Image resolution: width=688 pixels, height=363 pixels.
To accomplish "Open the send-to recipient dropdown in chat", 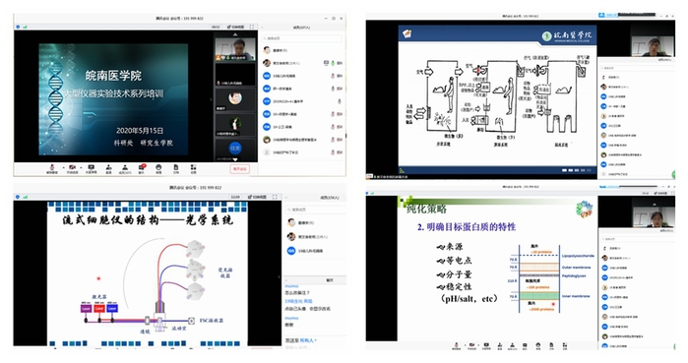I will click(307, 340).
